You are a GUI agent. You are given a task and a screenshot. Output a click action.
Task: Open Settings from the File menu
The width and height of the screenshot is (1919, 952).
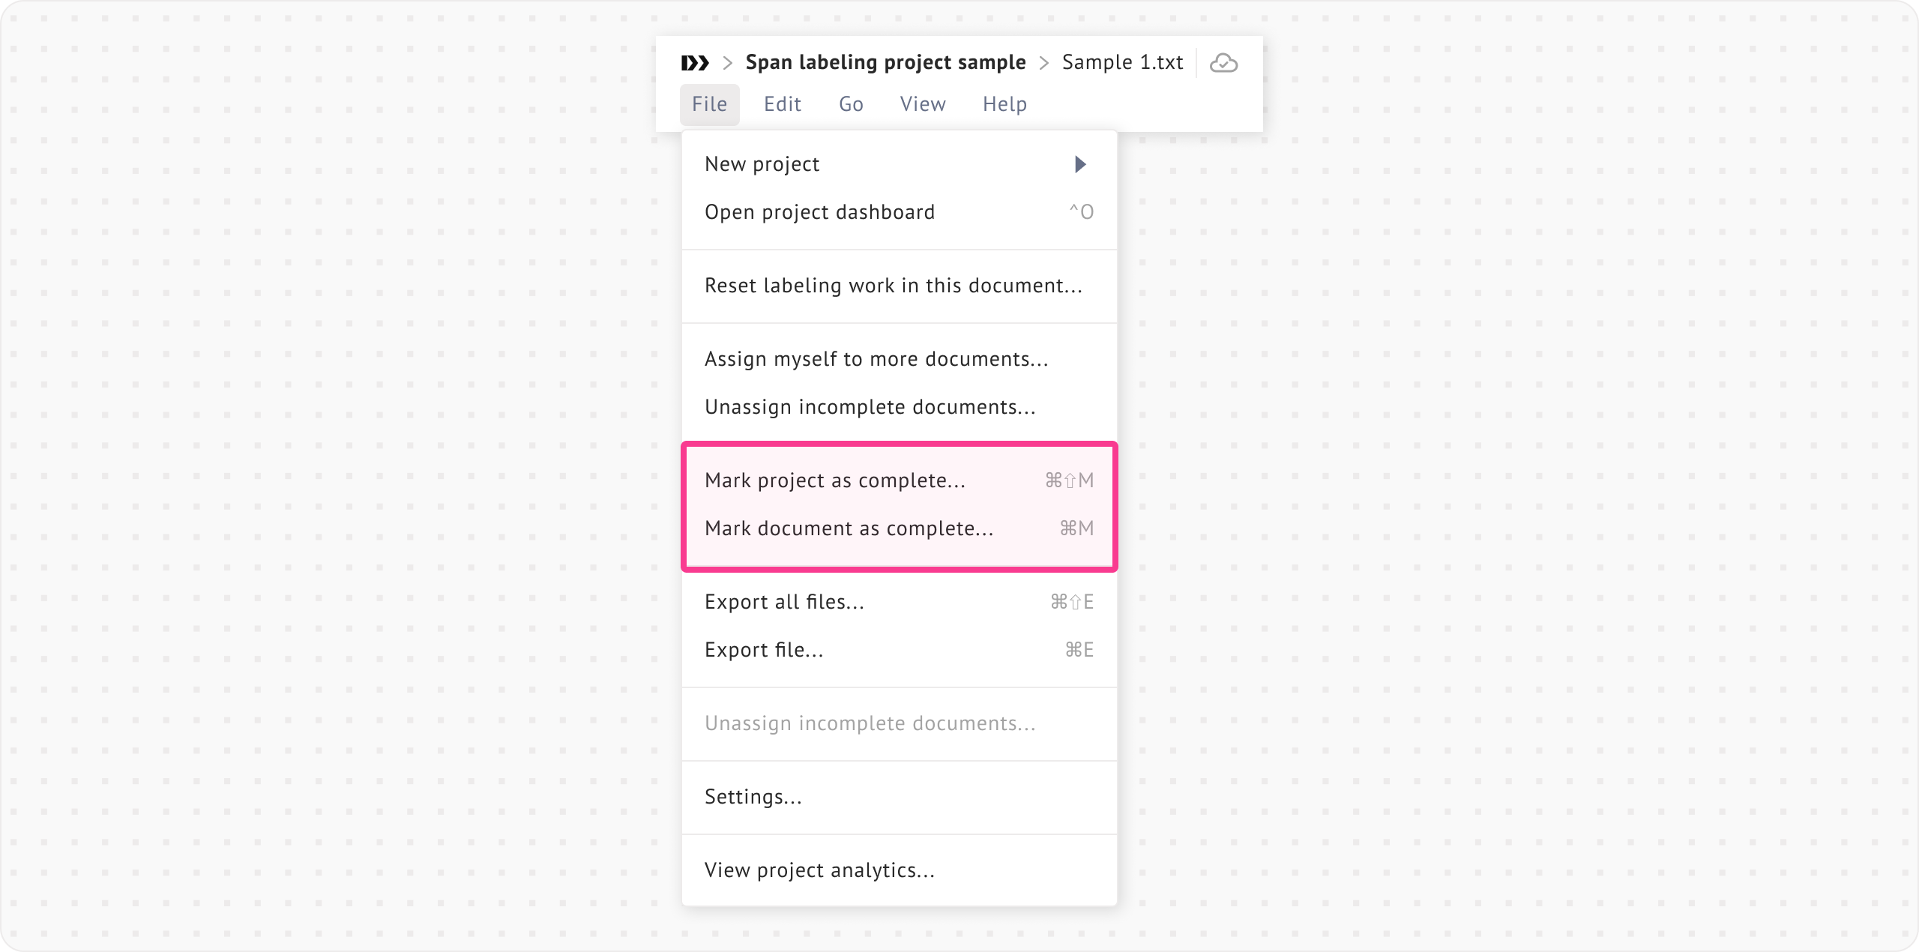click(753, 797)
